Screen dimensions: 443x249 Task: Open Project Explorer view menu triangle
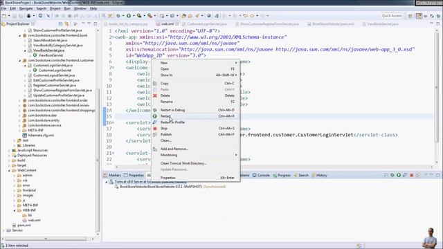click(x=83, y=24)
